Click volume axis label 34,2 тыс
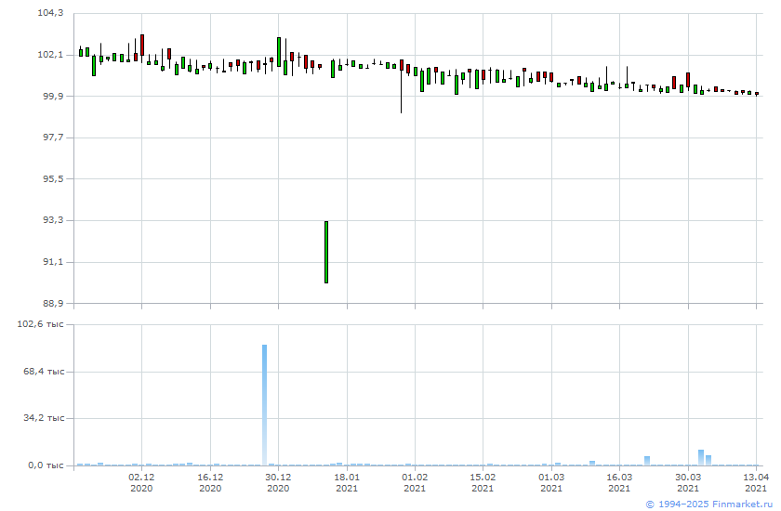This screenshot has height=511, width=781. tap(44, 417)
